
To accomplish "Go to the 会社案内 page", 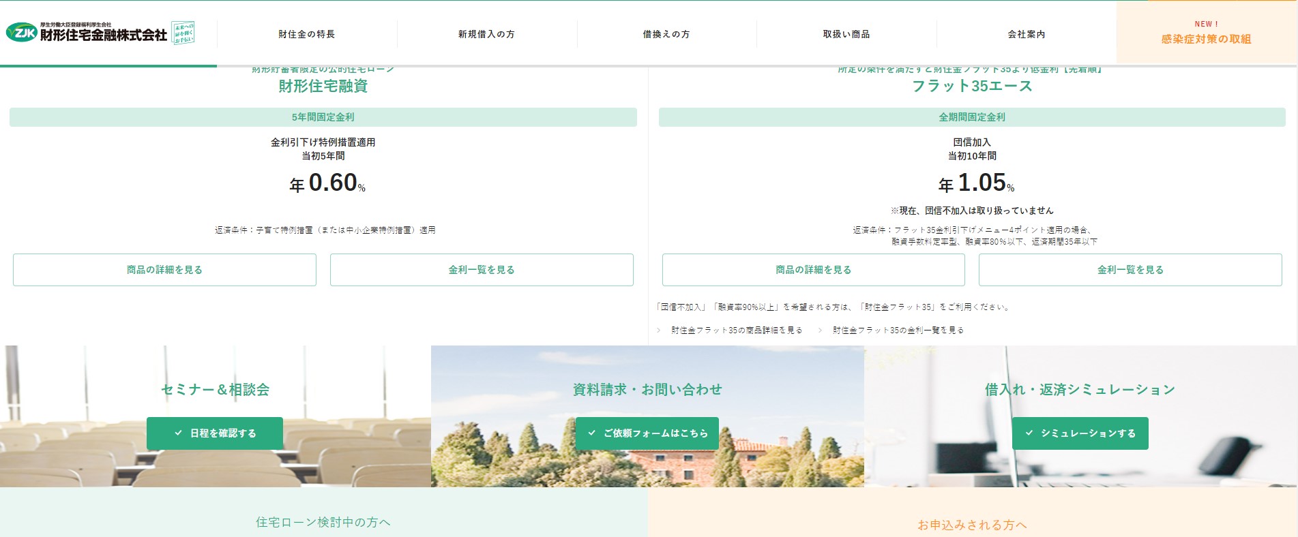I will tap(1027, 34).
